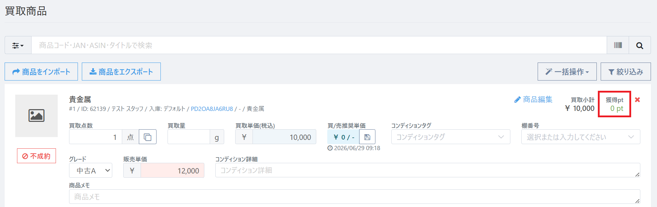Expand the 棚番号 select box
657x207 pixels.
pyautogui.click(x=581, y=137)
